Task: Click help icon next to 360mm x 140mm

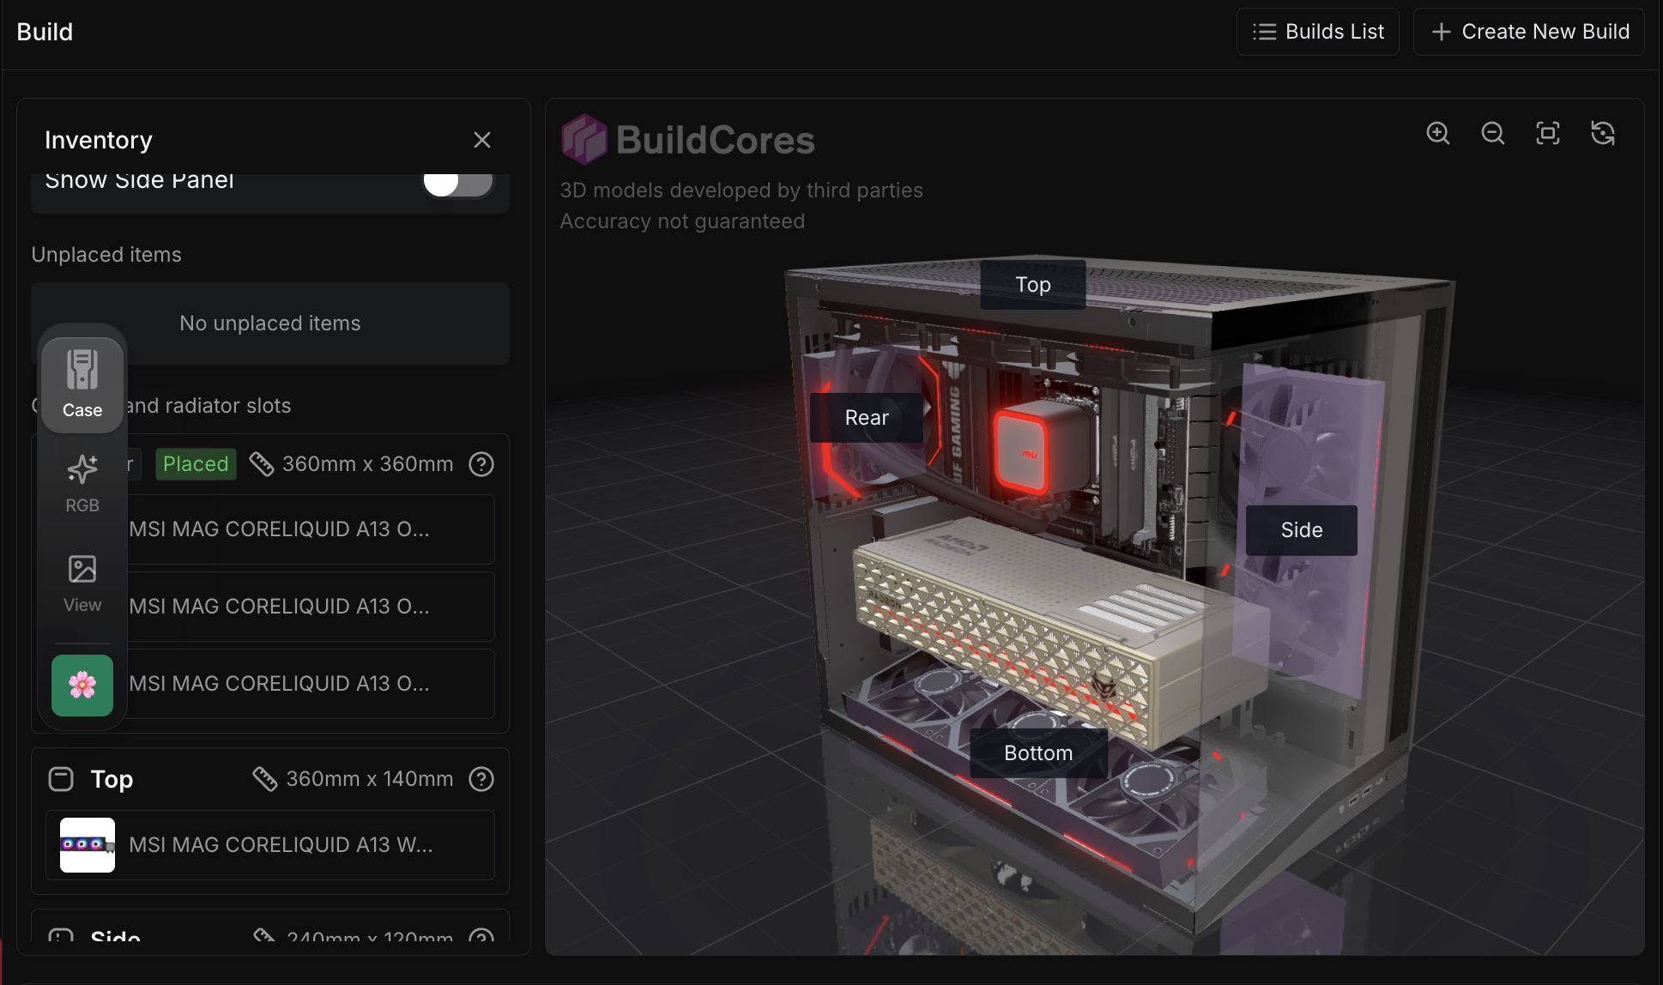Action: point(481,779)
